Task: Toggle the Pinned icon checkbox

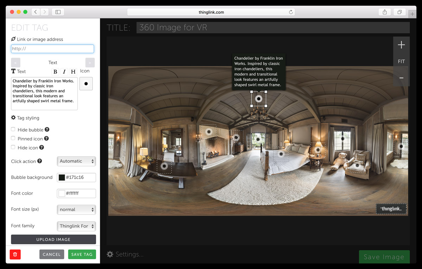Action: click(x=13, y=139)
